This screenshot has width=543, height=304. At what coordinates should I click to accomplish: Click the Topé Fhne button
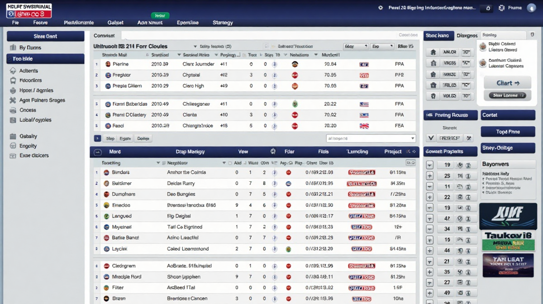pyautogui.click(x=508, y=132)
